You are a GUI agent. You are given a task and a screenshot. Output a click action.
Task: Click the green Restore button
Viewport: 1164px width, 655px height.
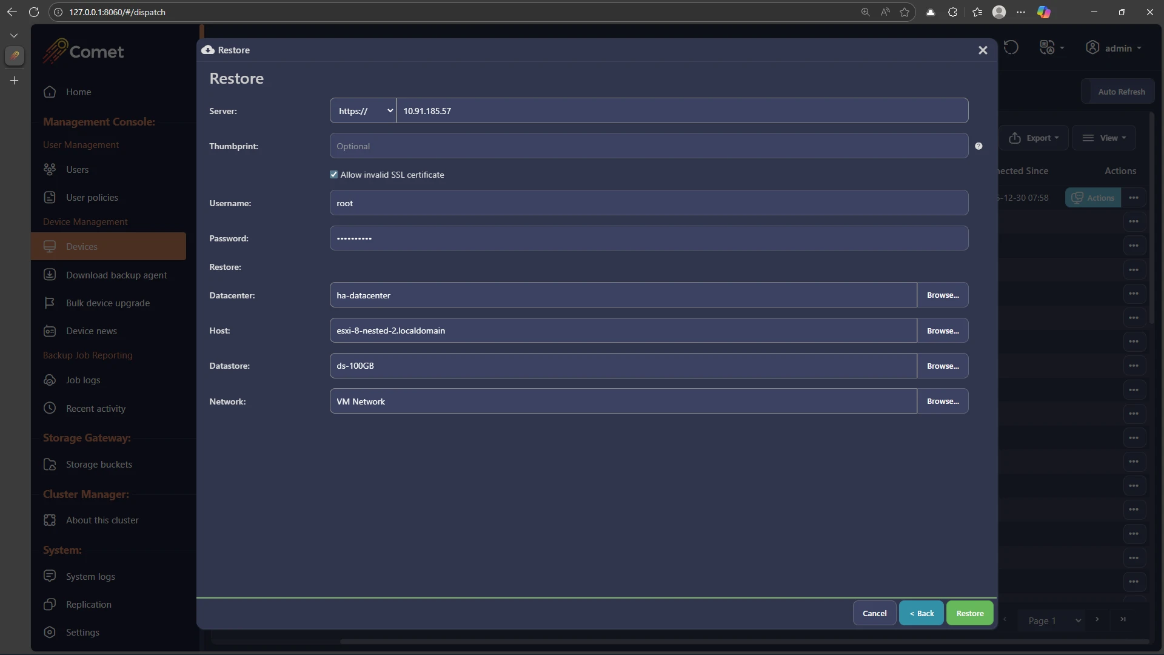(969, 613)
